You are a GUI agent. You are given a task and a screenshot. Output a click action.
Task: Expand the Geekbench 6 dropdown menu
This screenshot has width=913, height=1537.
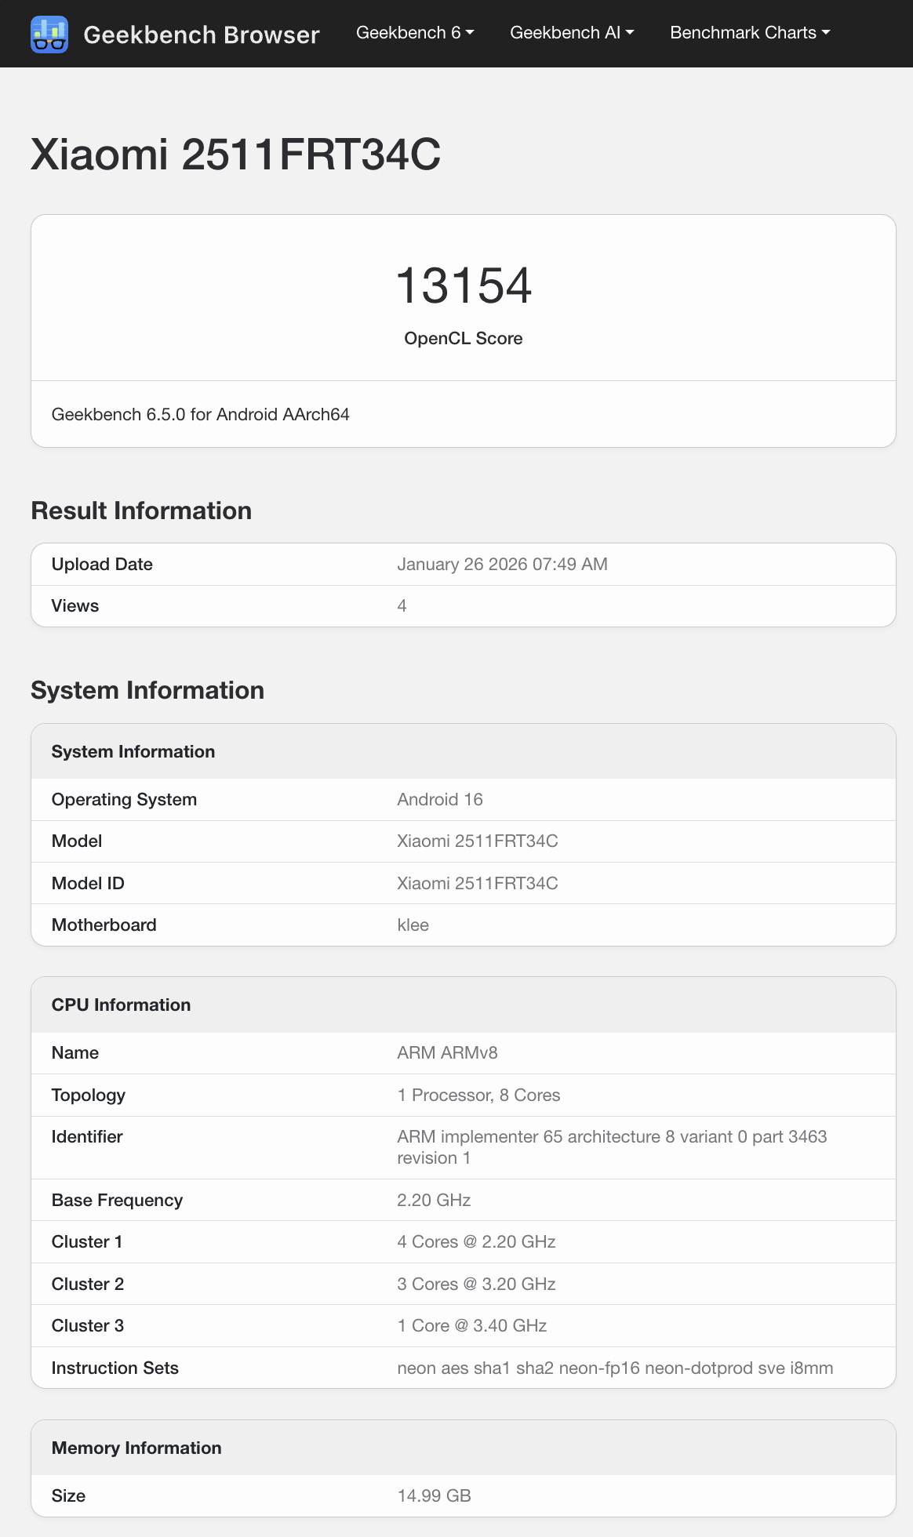pos(415,33)
